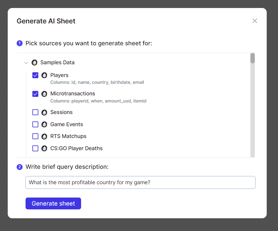Image resolution: width=278 pixels, height=231 pixels.
Task: Select the CS:GO Player Deaths checkbox
Action: (35, 148)
